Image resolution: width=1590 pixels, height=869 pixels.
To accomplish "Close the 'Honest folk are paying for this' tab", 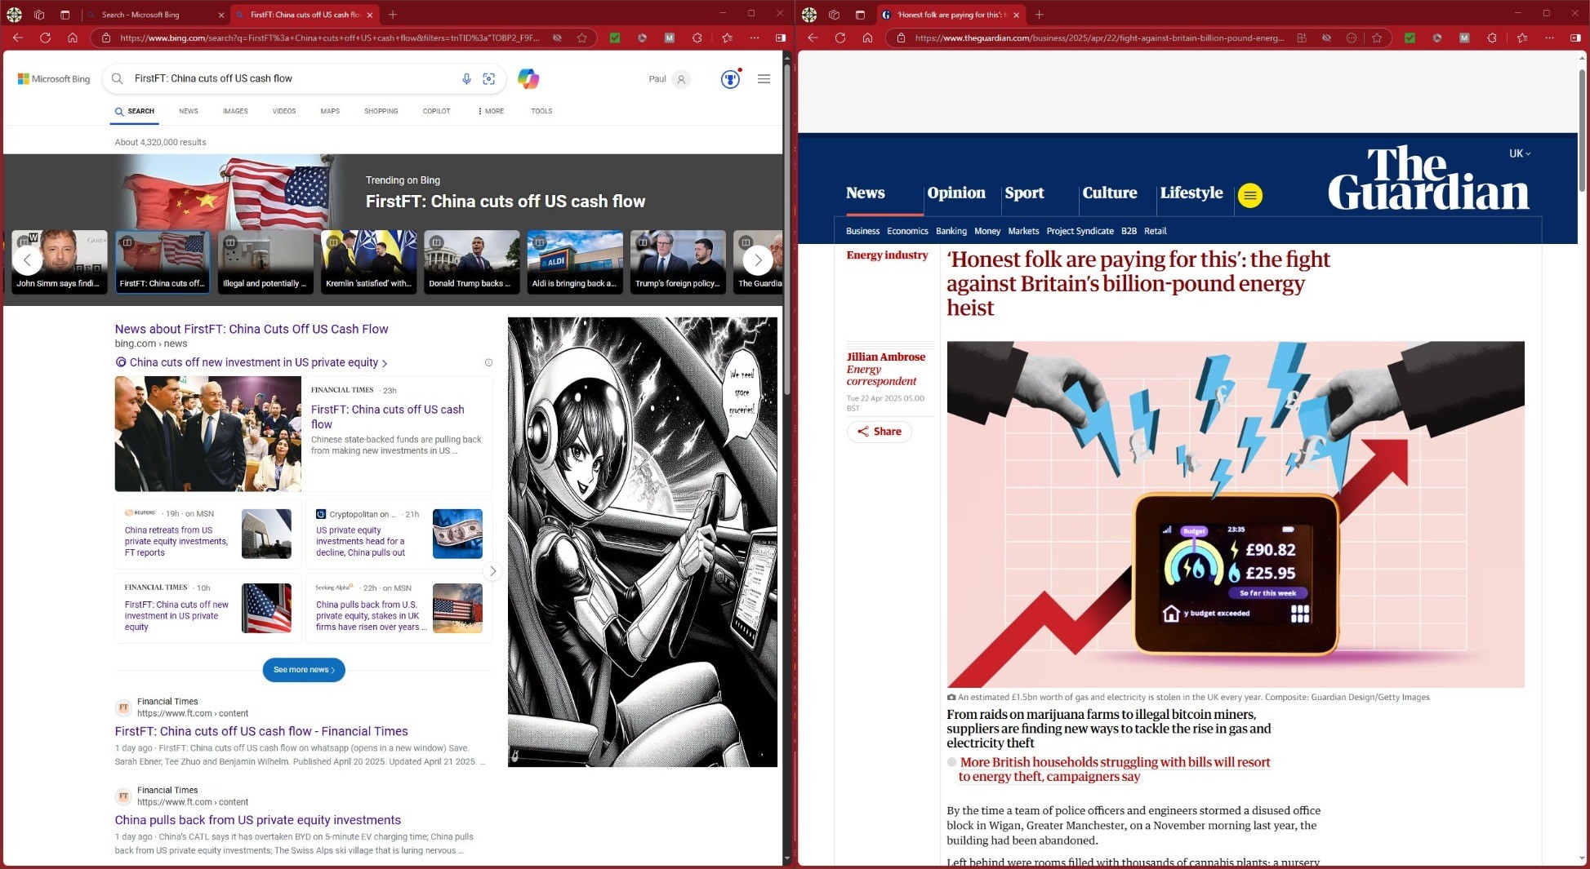I will click(x=1016, y=15).
